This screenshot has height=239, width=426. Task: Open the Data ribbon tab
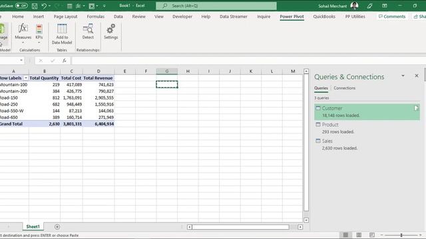coord(118,17)
